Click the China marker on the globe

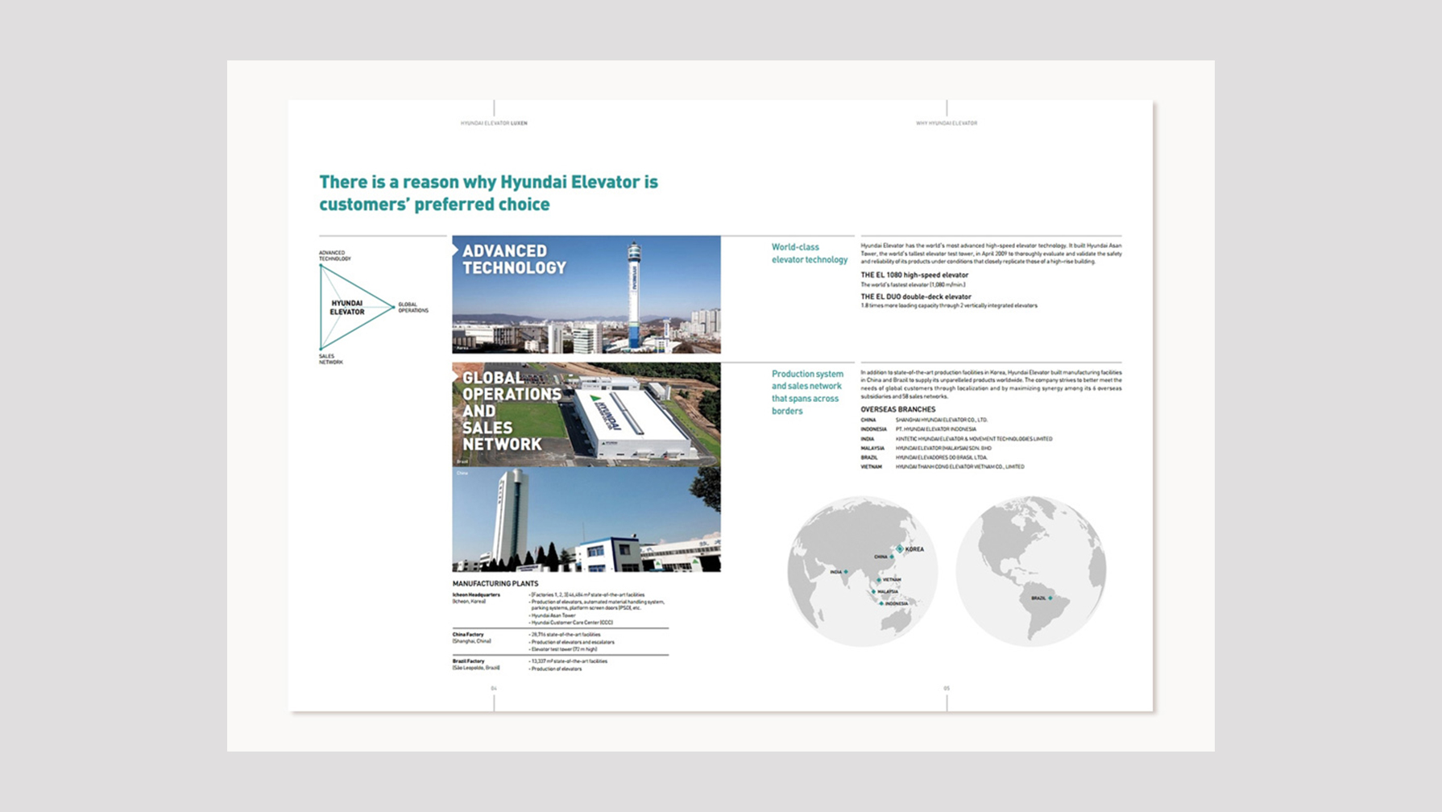pos(892,557)
